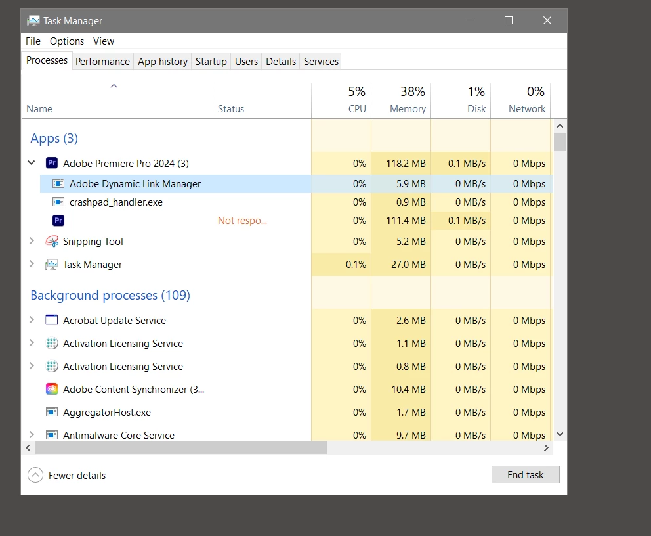
Task: Expand the Snipping Tool process group
Action: pyautogui.click(x=31, y=240)
